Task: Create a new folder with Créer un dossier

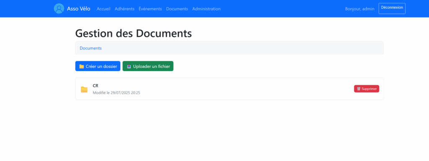Action: point(98,66)
